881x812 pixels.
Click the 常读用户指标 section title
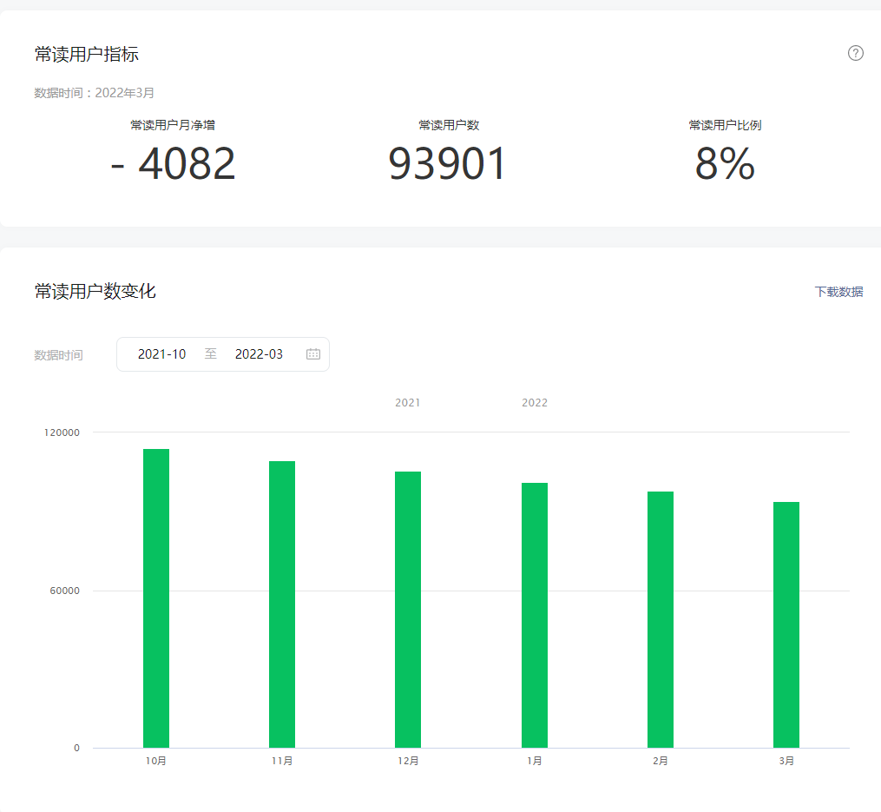(x=87, y=55)
